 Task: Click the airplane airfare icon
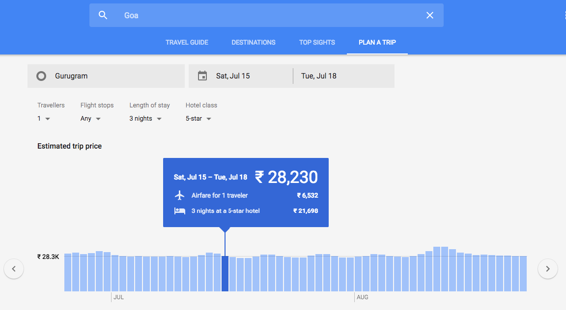(180, 195)
